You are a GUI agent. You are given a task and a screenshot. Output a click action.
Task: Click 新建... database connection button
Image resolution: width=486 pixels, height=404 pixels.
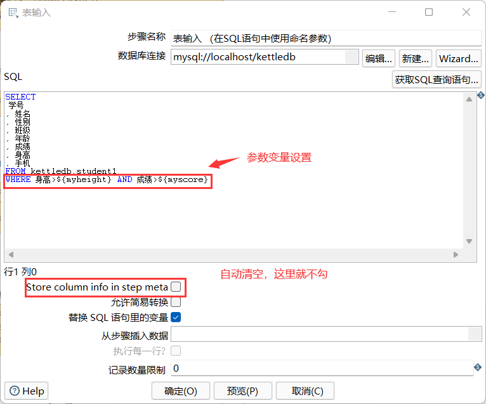pyautogui.click(x=415, y=58)
